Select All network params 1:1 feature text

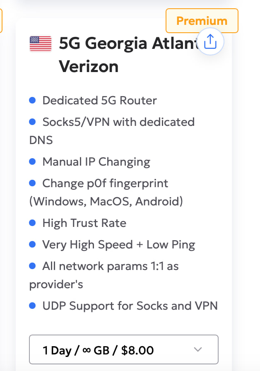pos(110,266)
